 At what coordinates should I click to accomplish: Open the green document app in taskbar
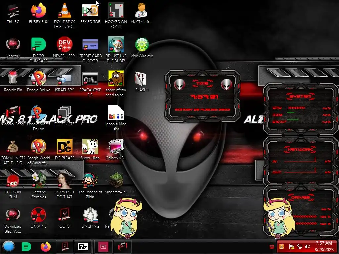click(x=26, y=247)
